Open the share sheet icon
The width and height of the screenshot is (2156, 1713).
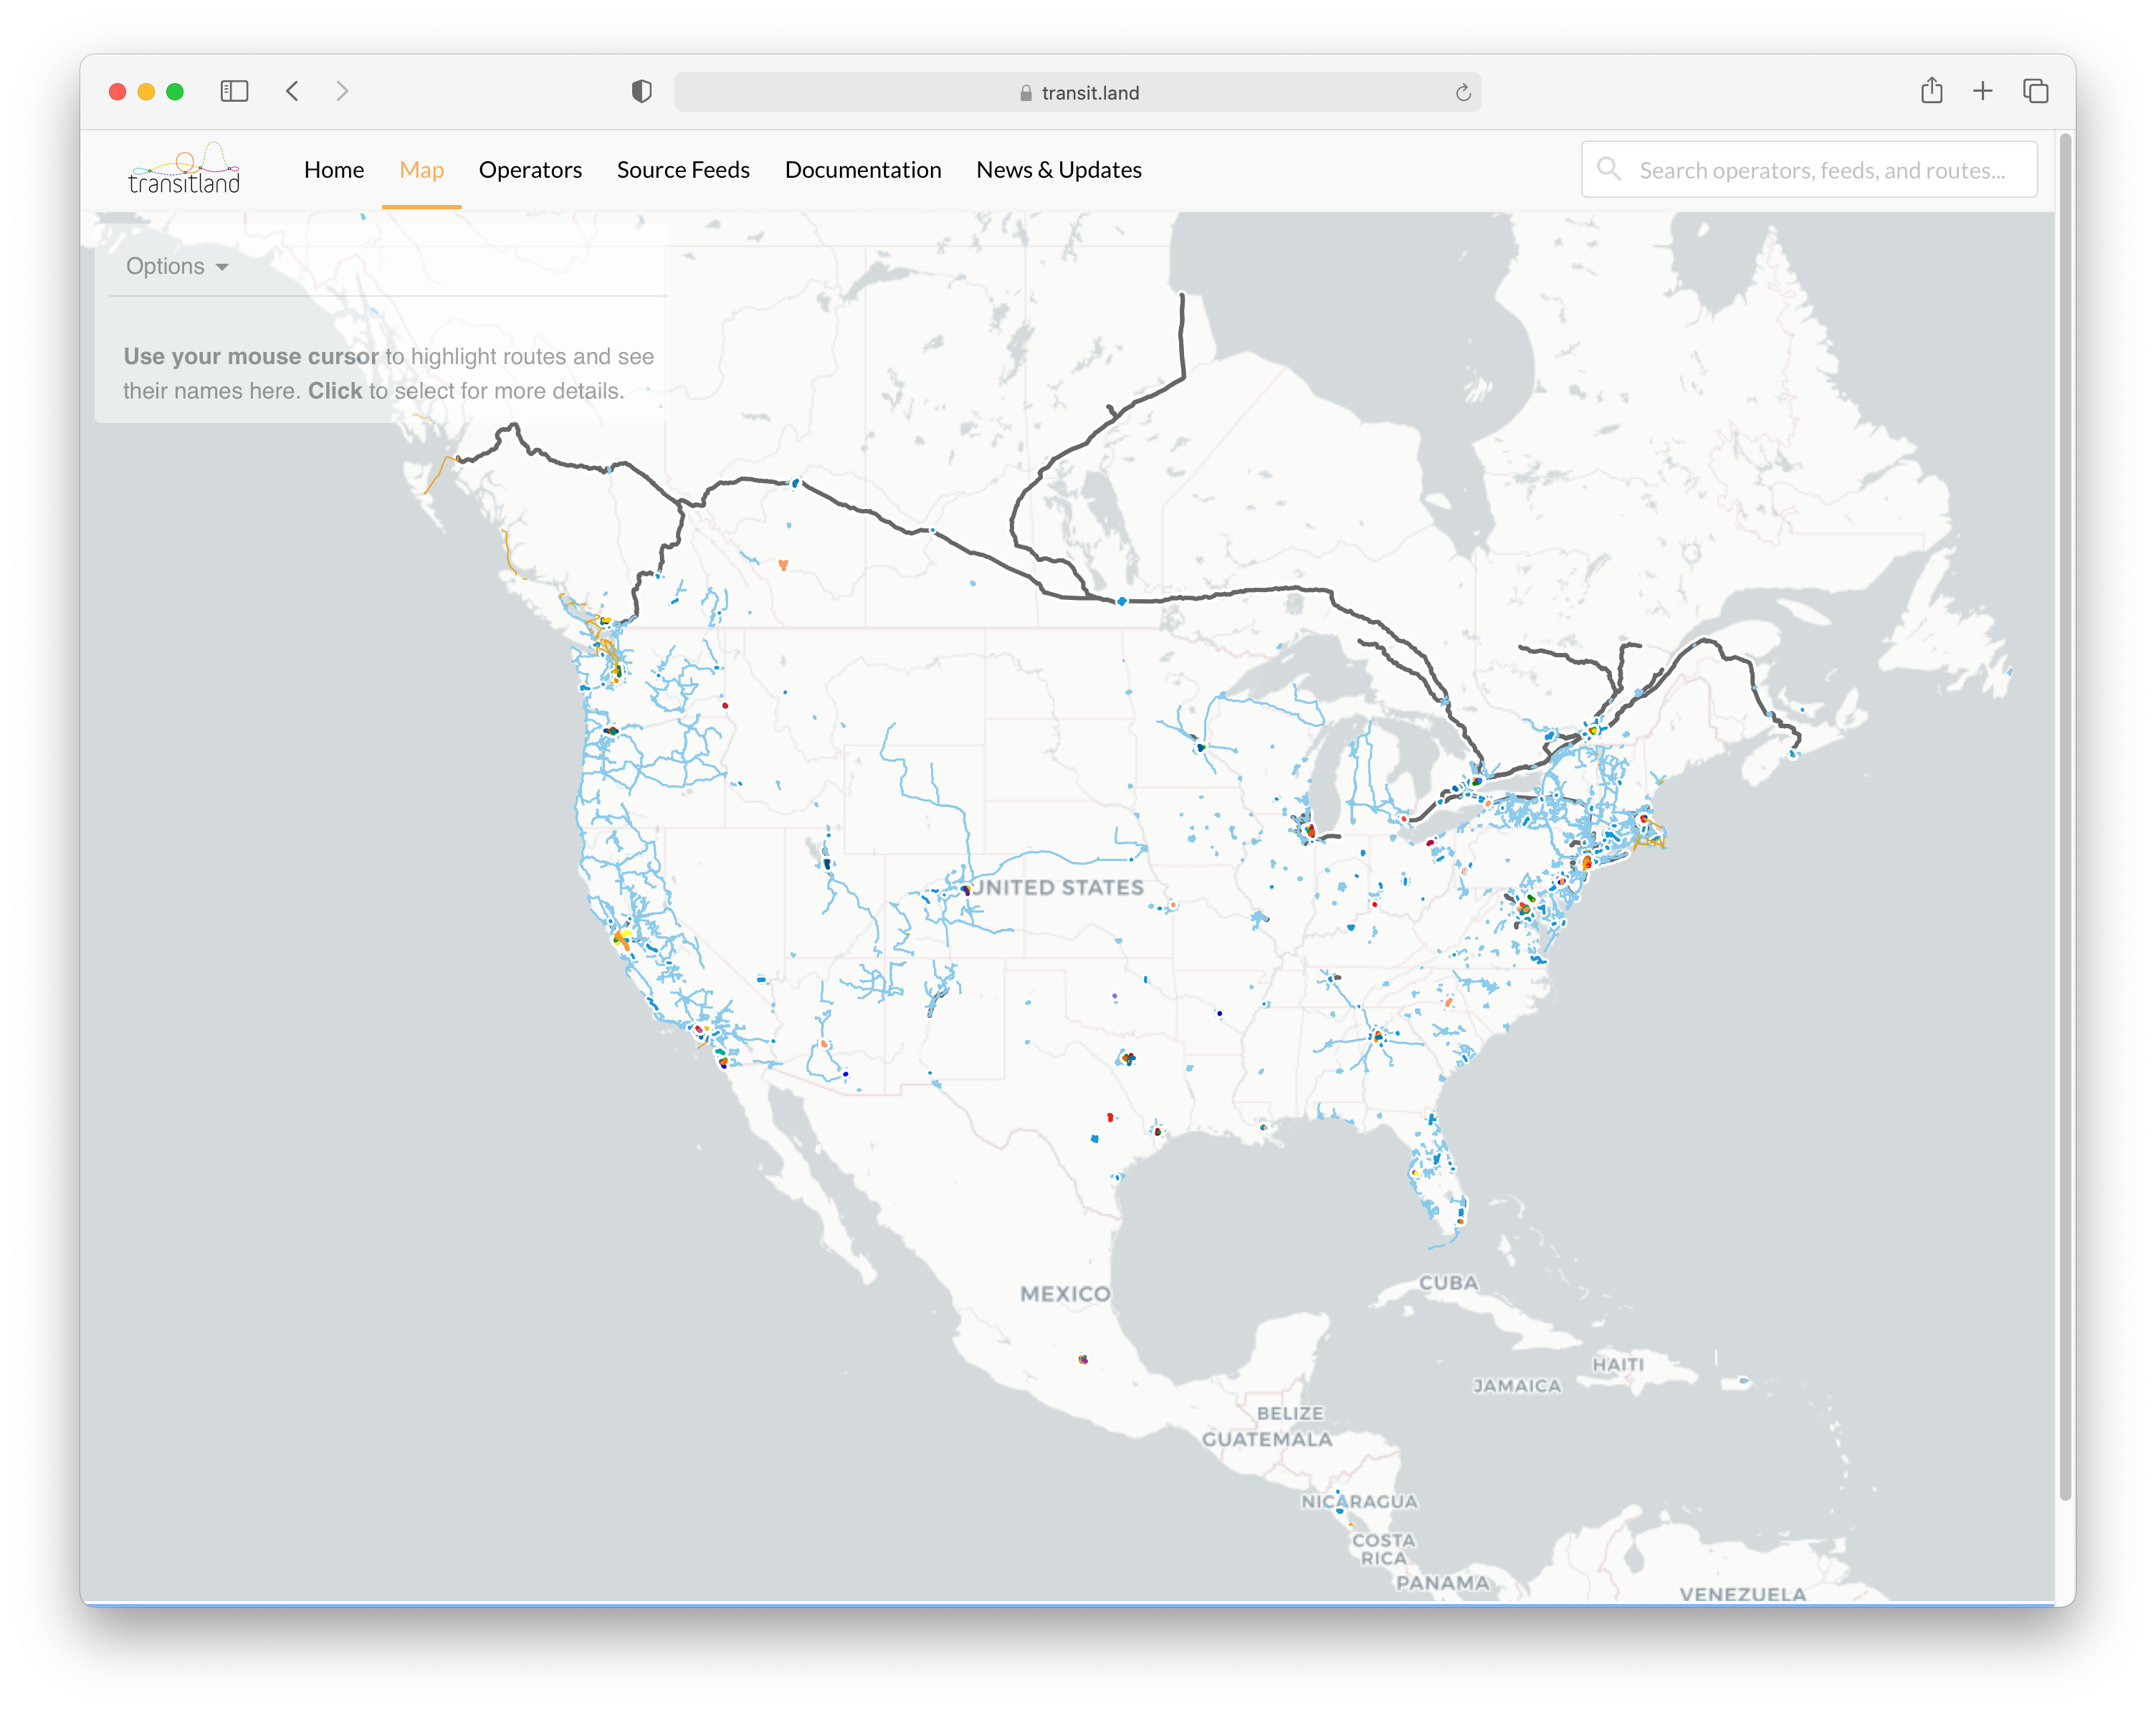tap(1932, 91)
